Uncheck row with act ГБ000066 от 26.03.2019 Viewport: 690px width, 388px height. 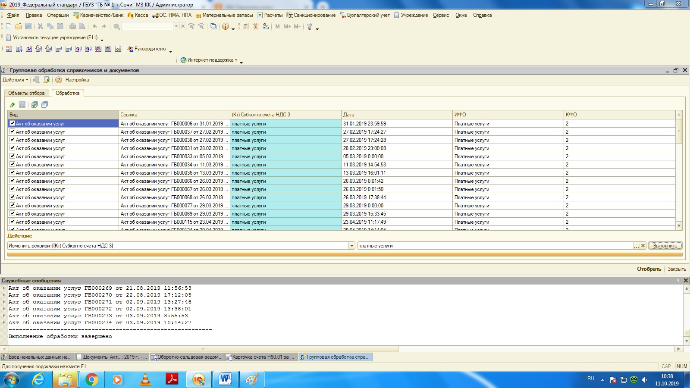pyautogui.click(x=12, y=181)
